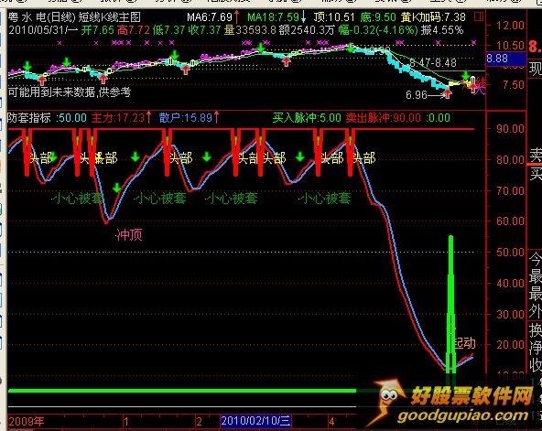542x431 pixels.
Task: Click the 开7.65 opening price
Action: click(98, 30)
